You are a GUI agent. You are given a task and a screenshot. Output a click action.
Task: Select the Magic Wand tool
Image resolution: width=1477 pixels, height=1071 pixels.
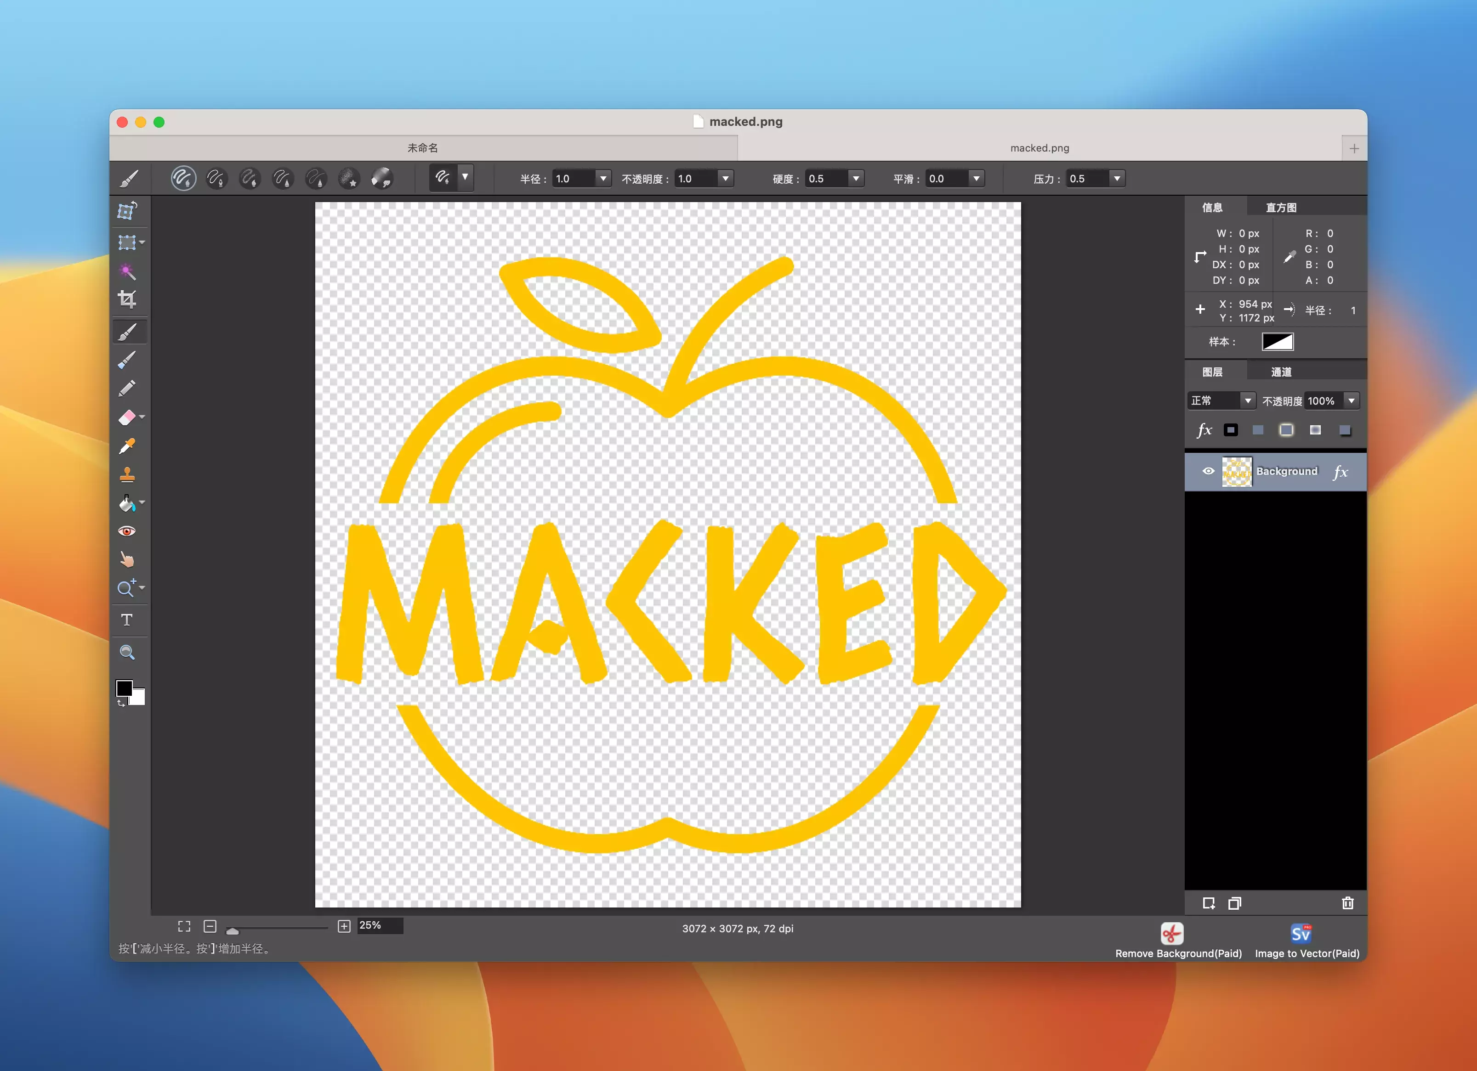[x=127, y=271]
